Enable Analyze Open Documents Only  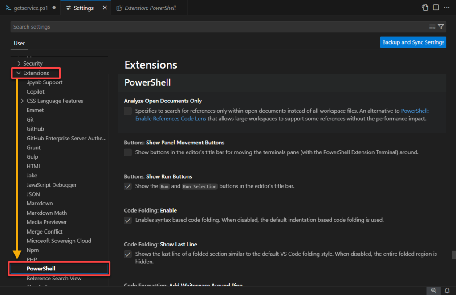pyautogui.click(x=128, y=111)
